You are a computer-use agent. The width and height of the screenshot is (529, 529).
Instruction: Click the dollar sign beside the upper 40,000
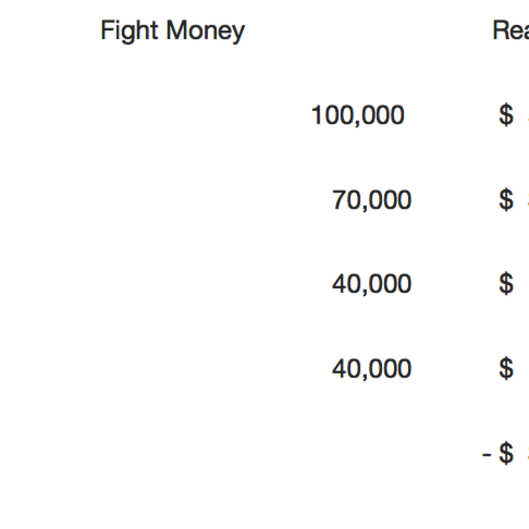[x=506, y=284]
